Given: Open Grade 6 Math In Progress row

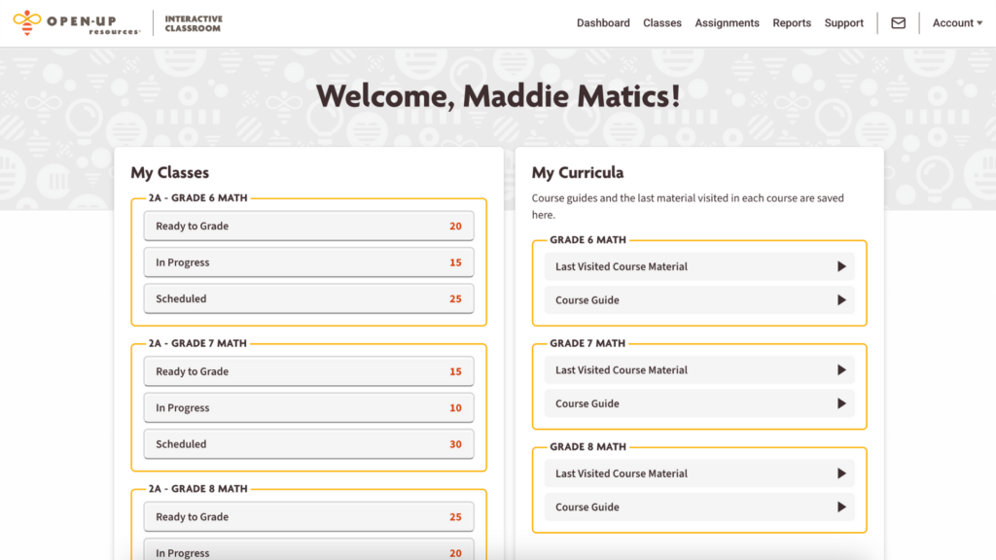Looking at the screenshot, I should (308, 262).
